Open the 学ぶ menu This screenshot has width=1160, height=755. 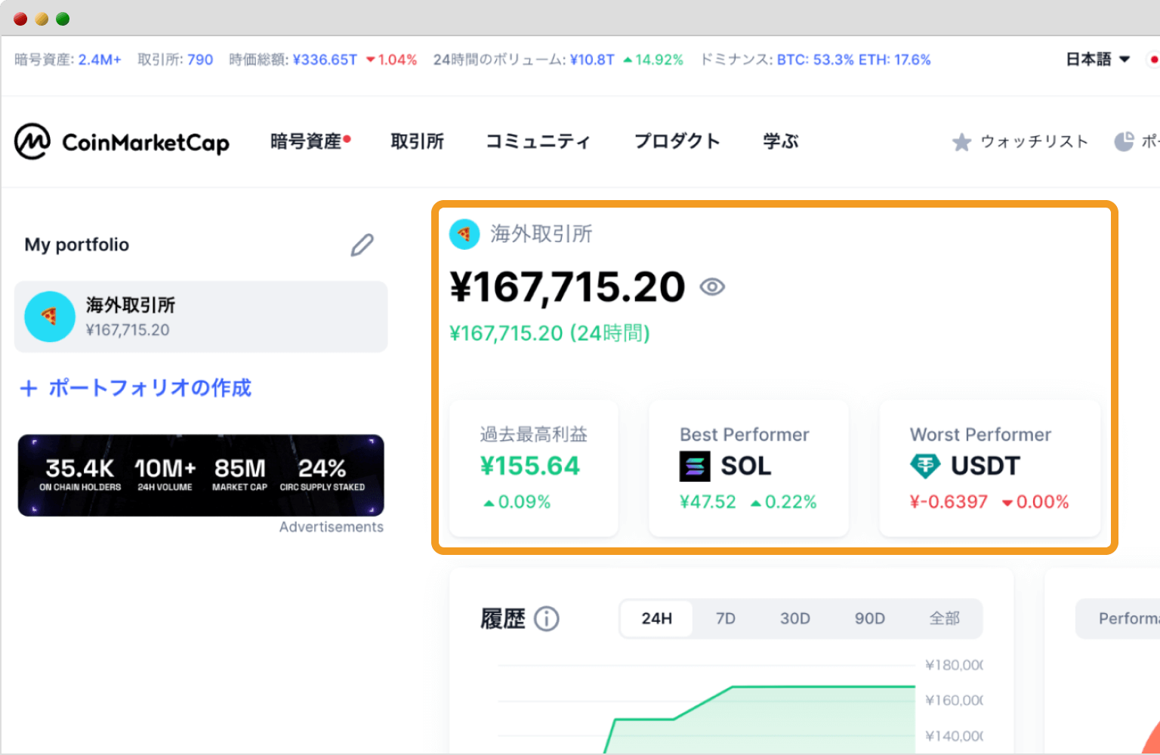pyautogui.click(x=781, y=141)
